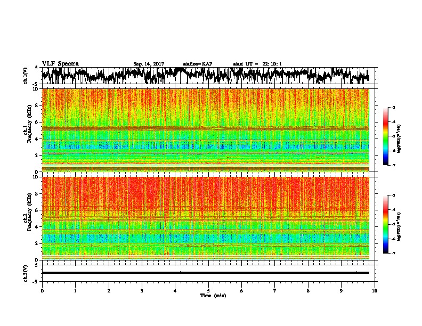Viewport: 422px width, 326px height.
Task: Click the date 'Sep. 14, 2017'
Action: [x=149, y=64]
